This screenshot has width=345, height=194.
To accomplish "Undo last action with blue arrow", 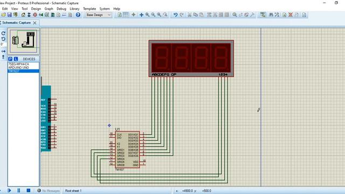I will [x=175, y=15].
